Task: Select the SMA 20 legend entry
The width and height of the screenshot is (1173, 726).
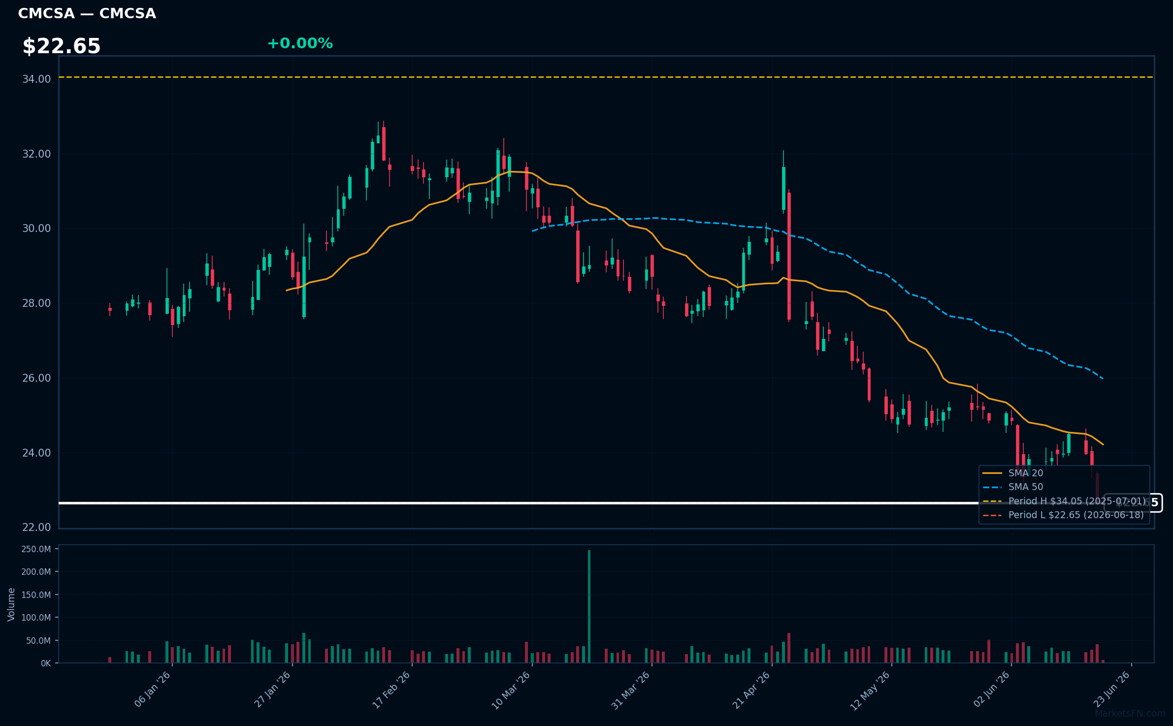Action: click(1013, 473)
